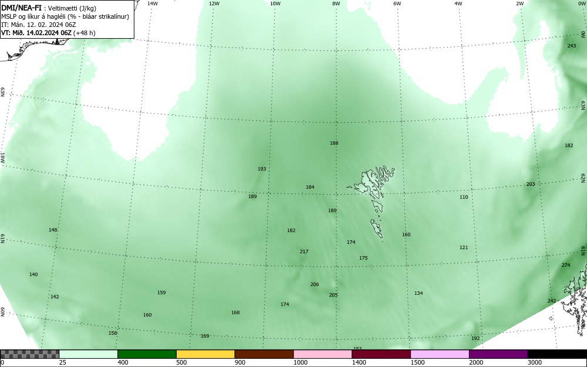Click the map value 206
The width and height of the screenshot is (587, 367).
[315, 284]
